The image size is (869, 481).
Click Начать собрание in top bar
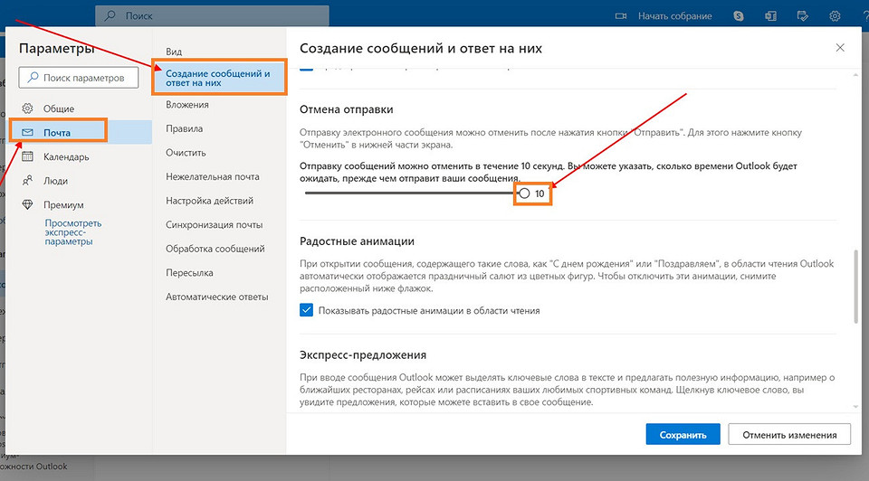(x=674, y=16)
